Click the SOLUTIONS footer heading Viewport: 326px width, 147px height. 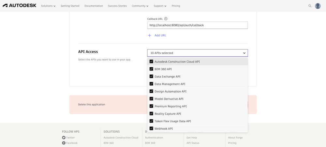(111, 131)
